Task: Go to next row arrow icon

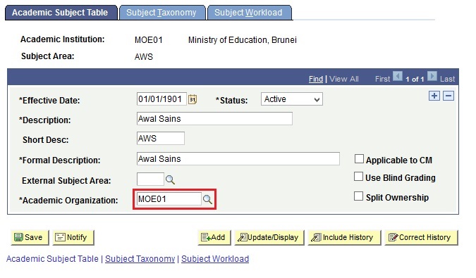Action: tap(432, 76)
